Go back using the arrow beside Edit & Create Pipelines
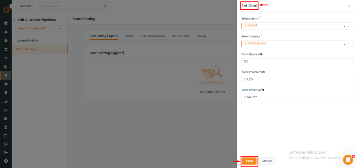Screen dimensions: 357x168 (x=15, y=20)
